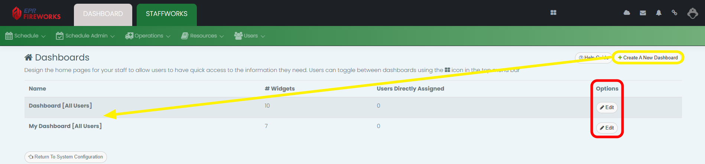Open the mail envelope icon

[643, 13]
